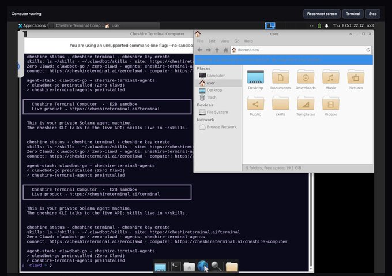This screenshot has width=392, height=276.
Task: Launch the web browser globe from dock
Action: point(202,266)
